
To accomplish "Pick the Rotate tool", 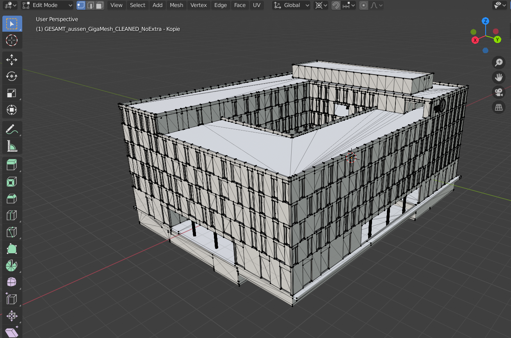I will [12, 76].
